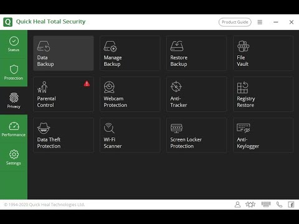Click the stars rating icon in the footer
The width and height of the screenshot is (299, 224).
250,205
